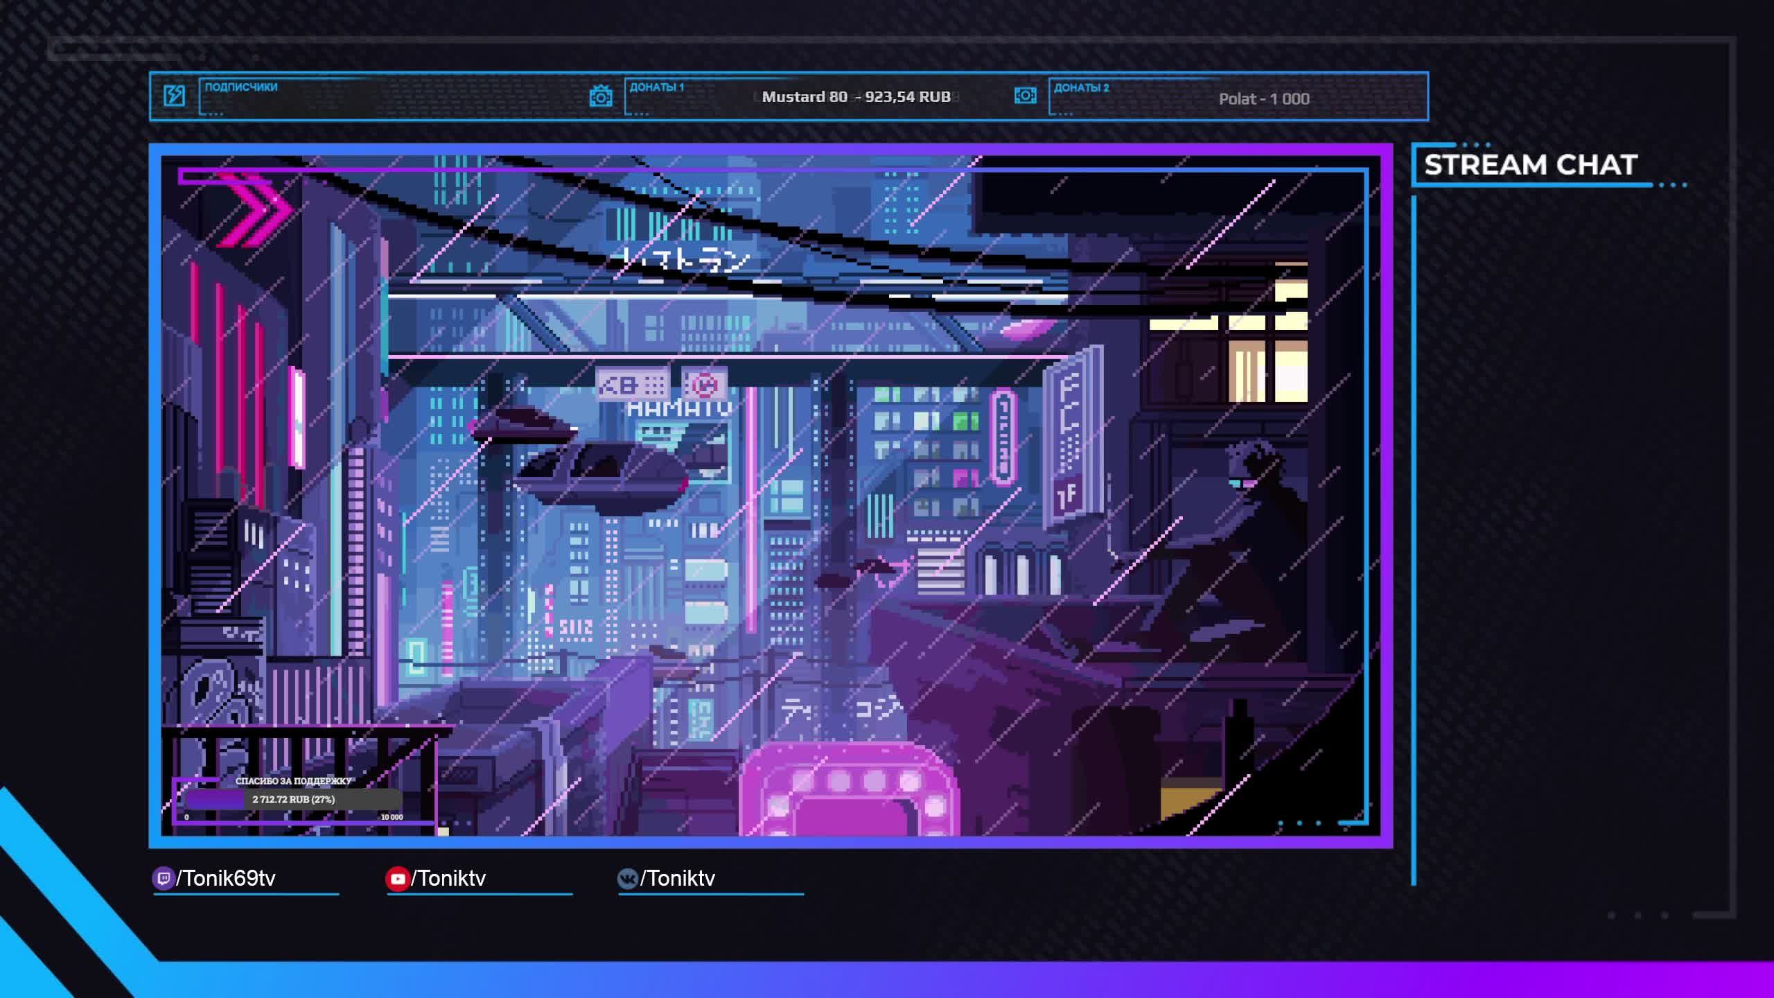Viewport: 1774px width, 998px height.
Task: Click the YouTube logo icon
Action: point(397,879)
